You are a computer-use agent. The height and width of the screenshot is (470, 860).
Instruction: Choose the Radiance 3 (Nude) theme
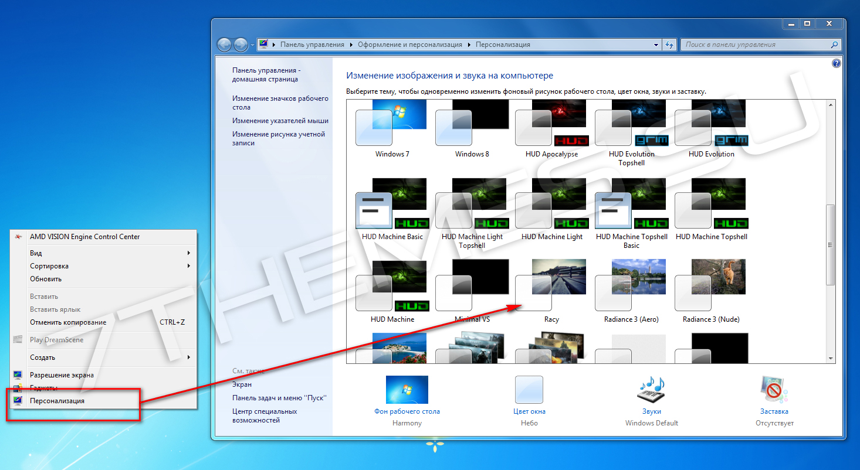[710, 286]
